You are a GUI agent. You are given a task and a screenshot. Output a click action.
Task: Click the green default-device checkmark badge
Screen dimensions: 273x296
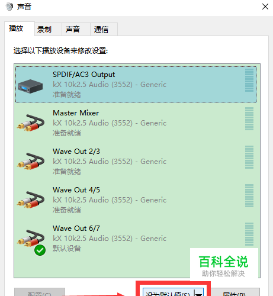coord(40,250)
